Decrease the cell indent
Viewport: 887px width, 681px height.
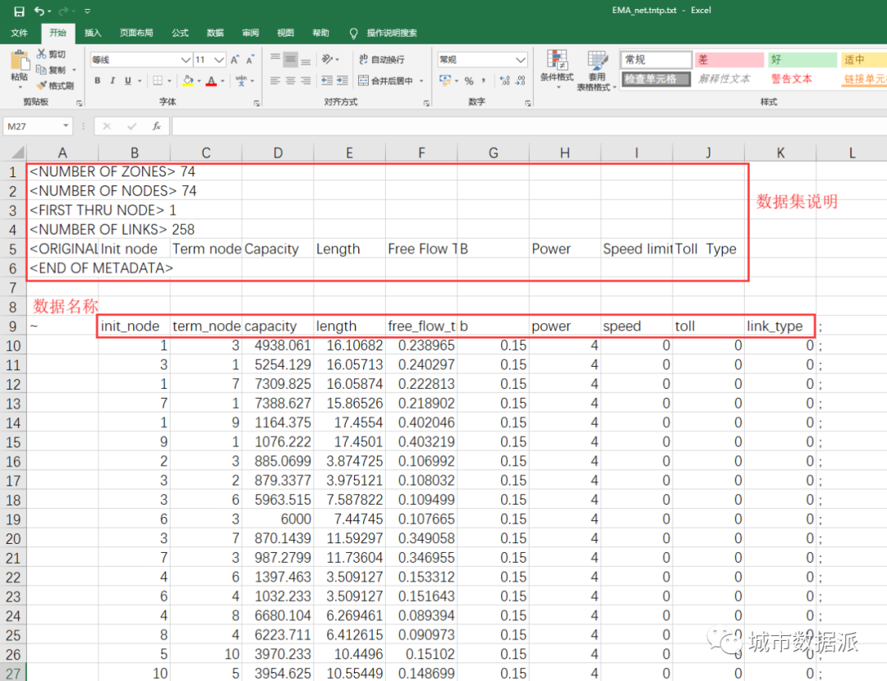tap(327, 80)
